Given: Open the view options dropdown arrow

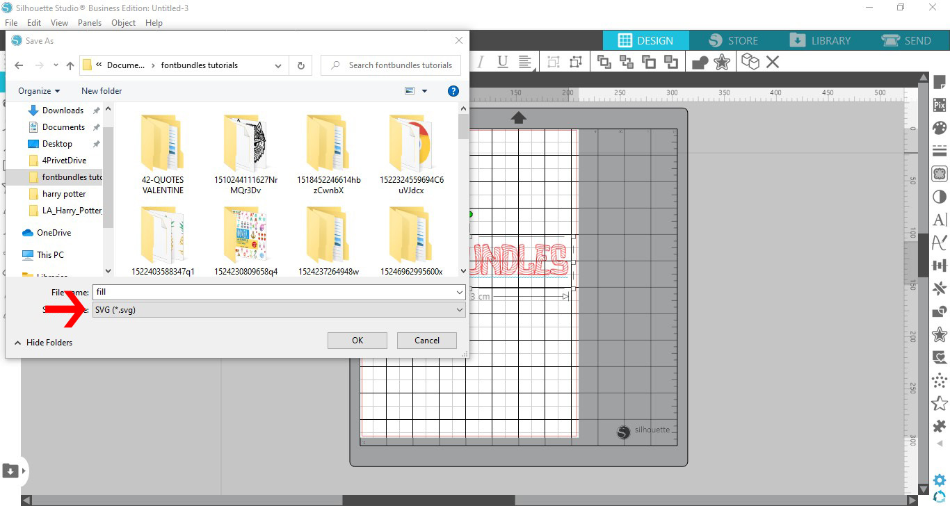Looking at the screenshot, I should click(424, 91).
